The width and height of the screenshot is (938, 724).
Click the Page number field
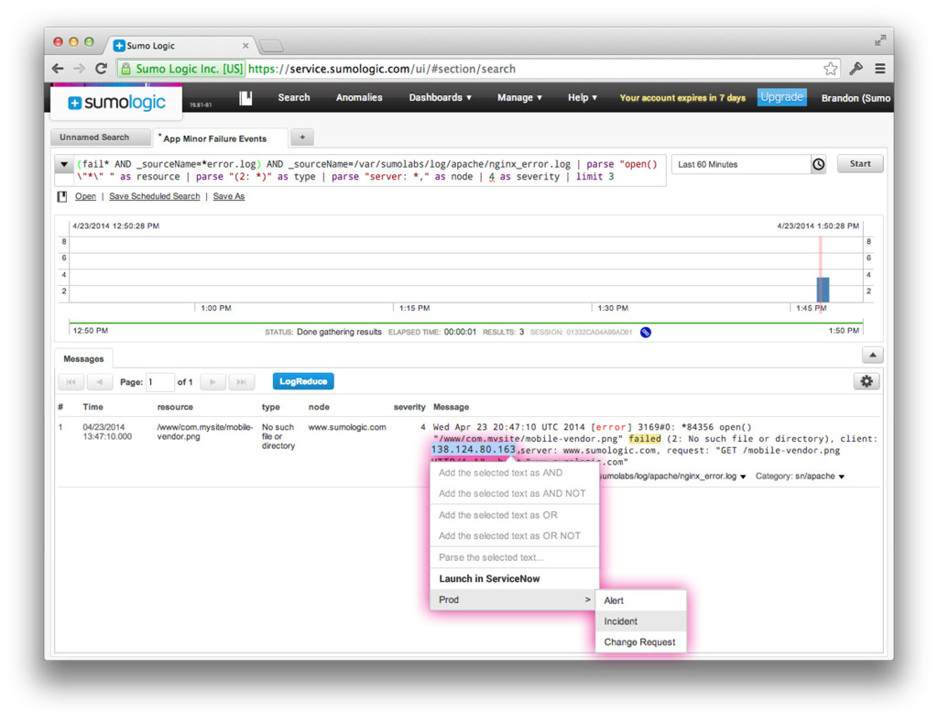pyautogui.click(x=159, y=382)
